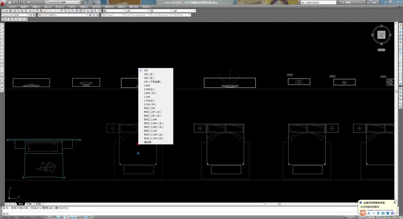Viewport: 403px width, 219px height.
Task: Click the Sogou input method S icon
Action: point(363,213)
